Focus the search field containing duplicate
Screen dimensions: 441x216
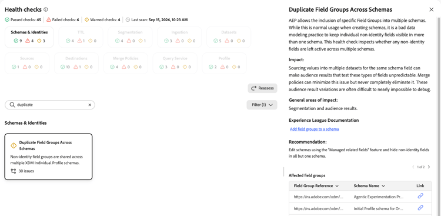(x=50, y=105)
